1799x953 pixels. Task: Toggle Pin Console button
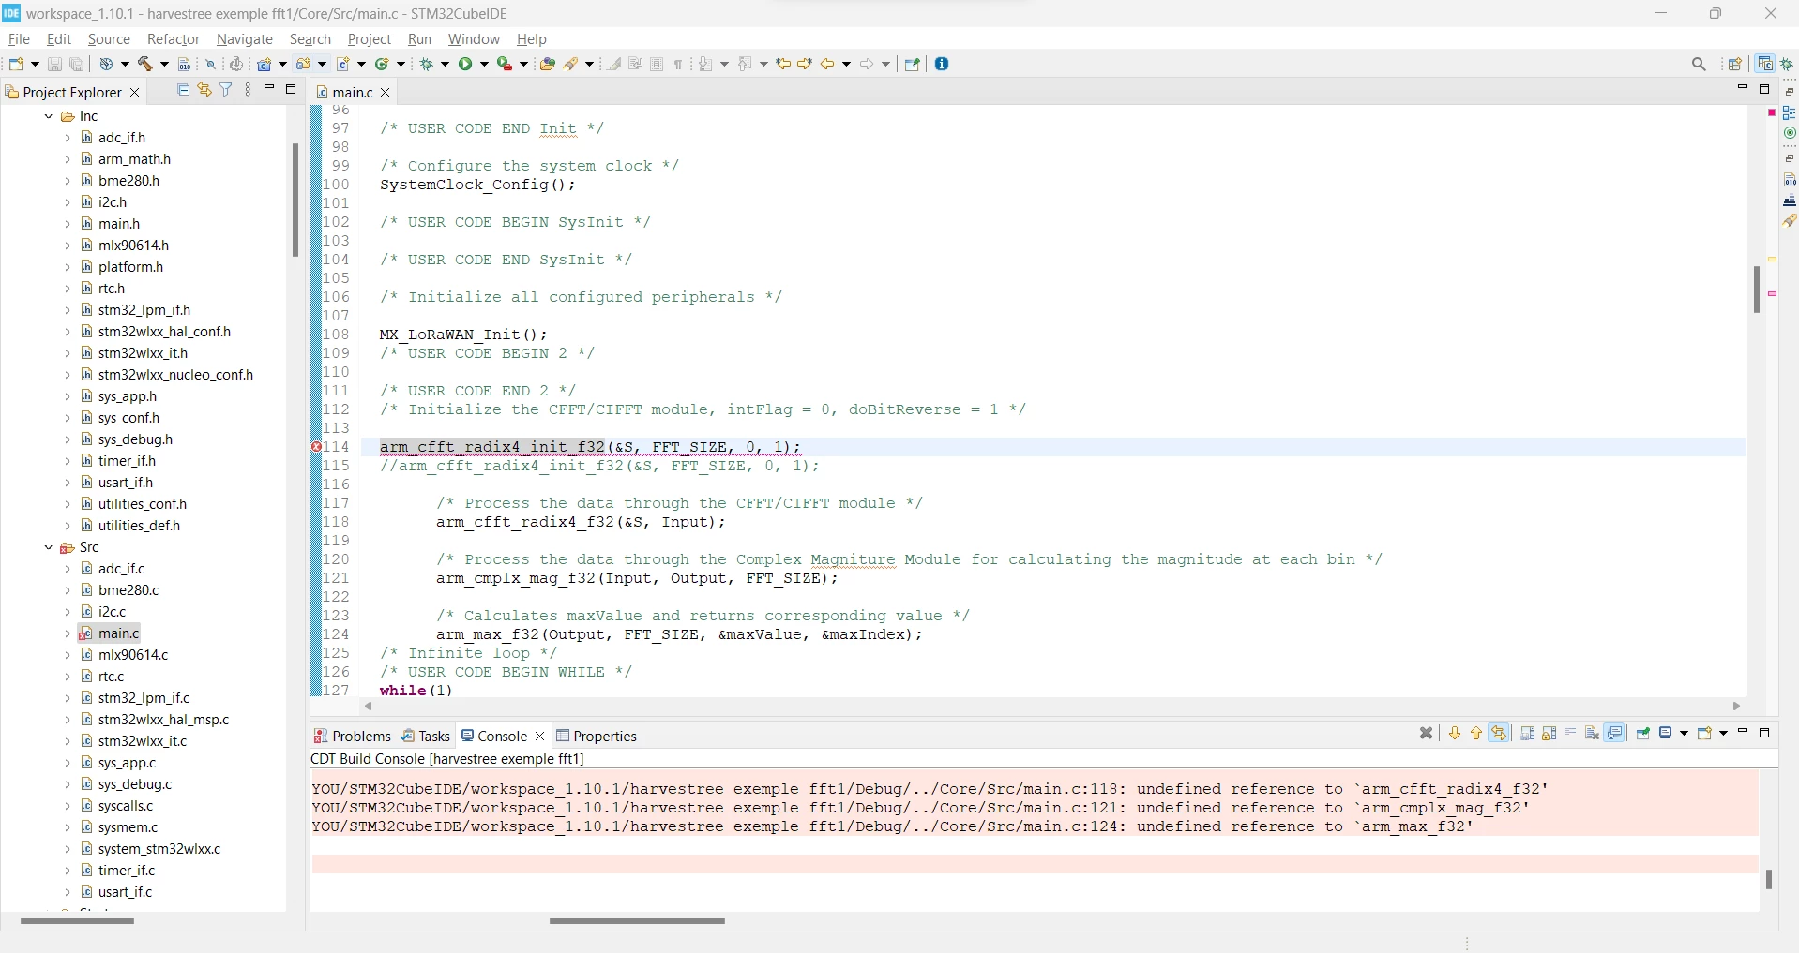[x=1643, y=733]
